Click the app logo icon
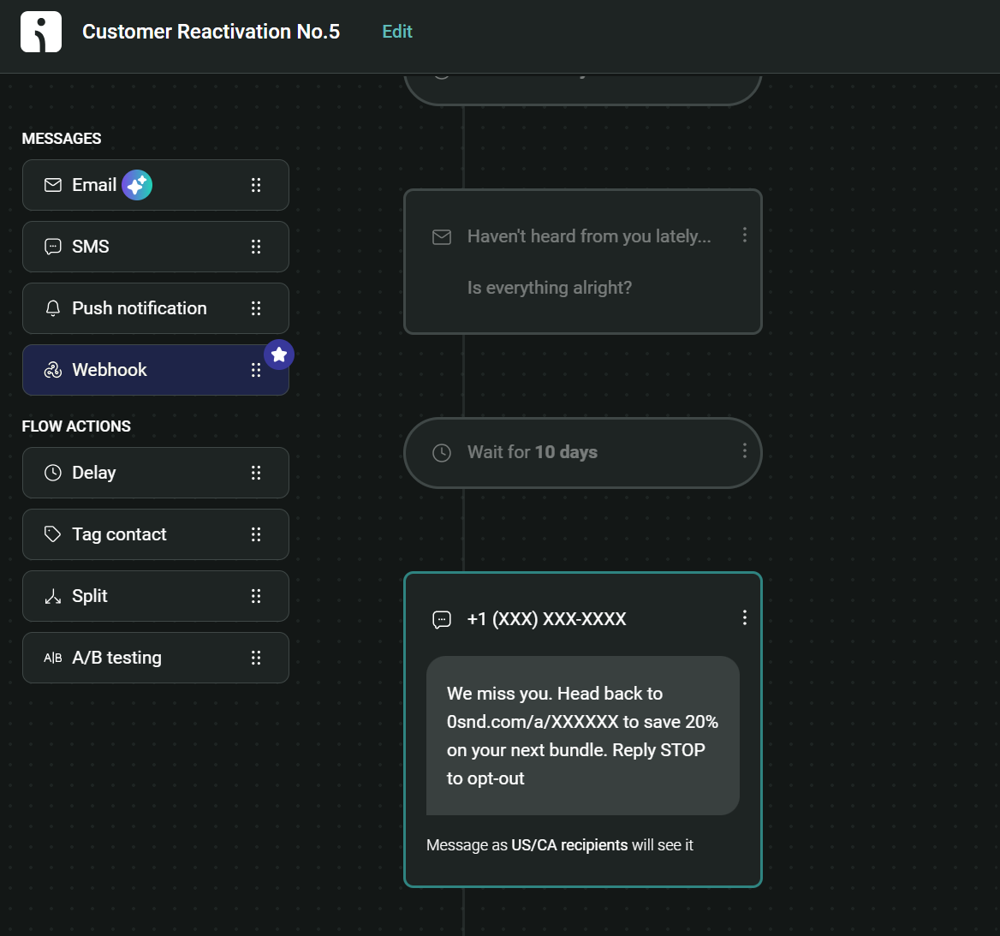 (x=41, y=32)
